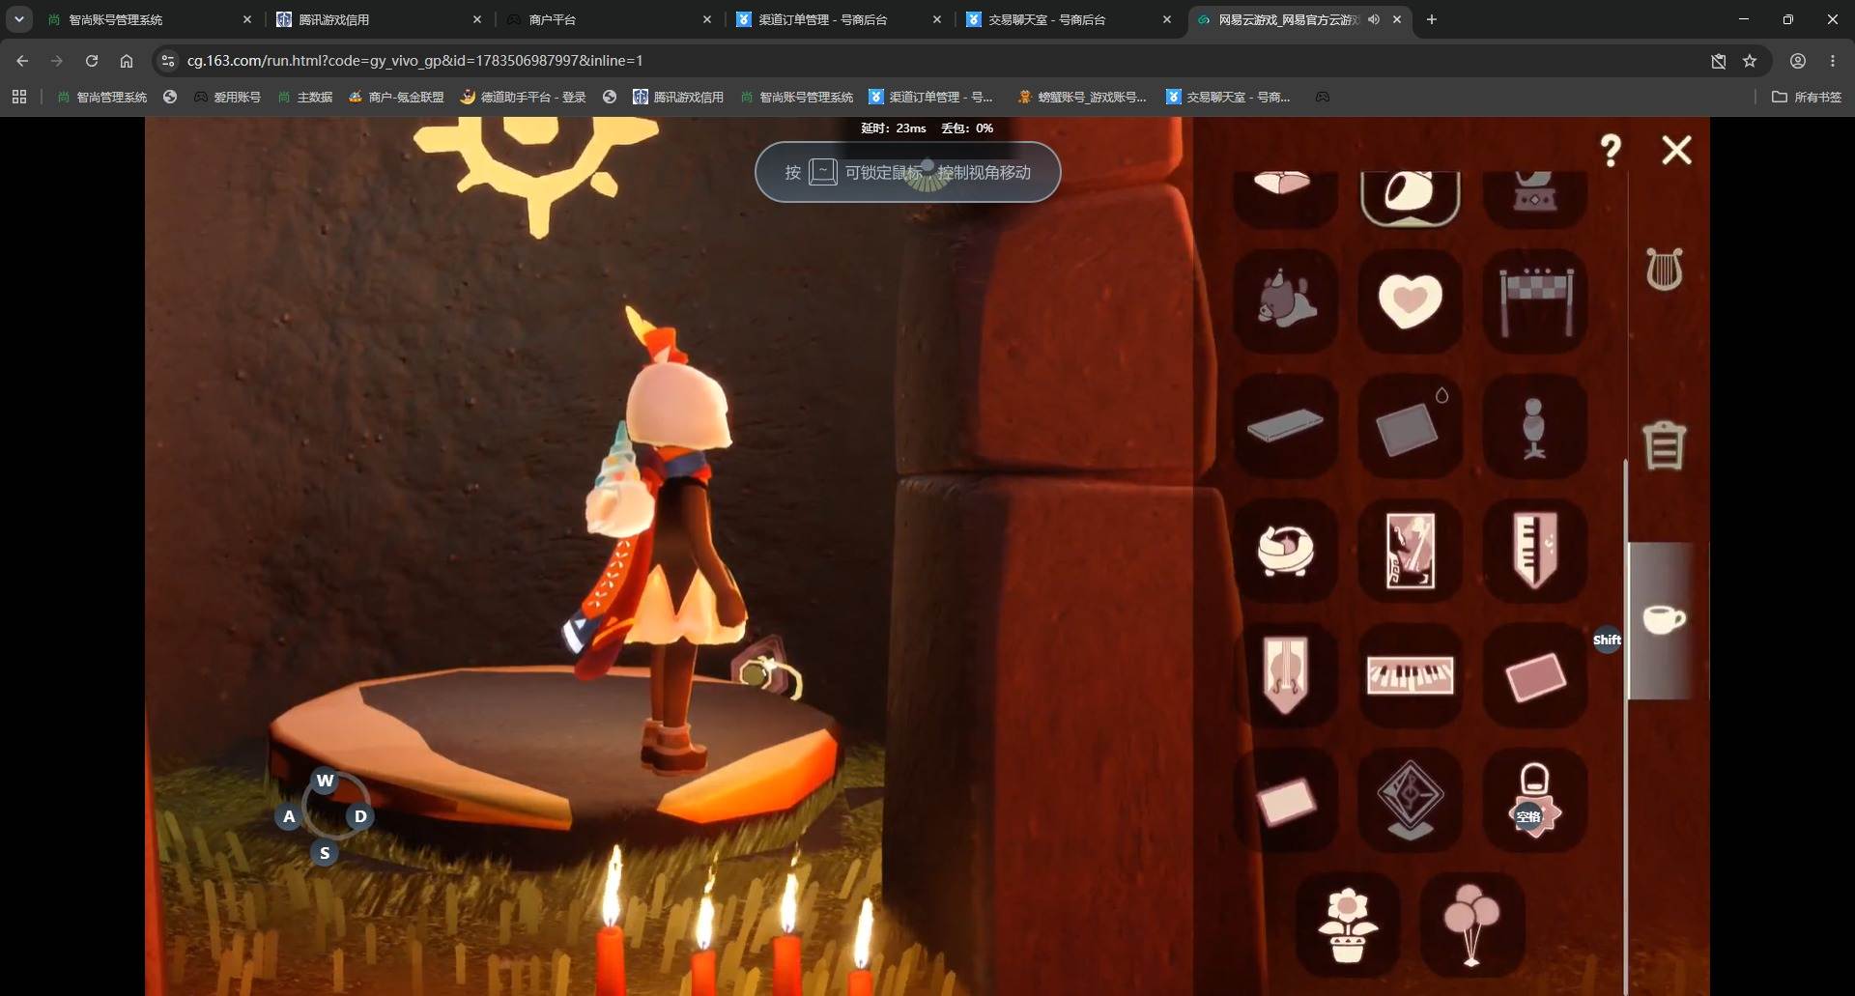Viewport: 1855px width, 996px height.
Task: Select the teacup category tab
Action: (1664, 619)
